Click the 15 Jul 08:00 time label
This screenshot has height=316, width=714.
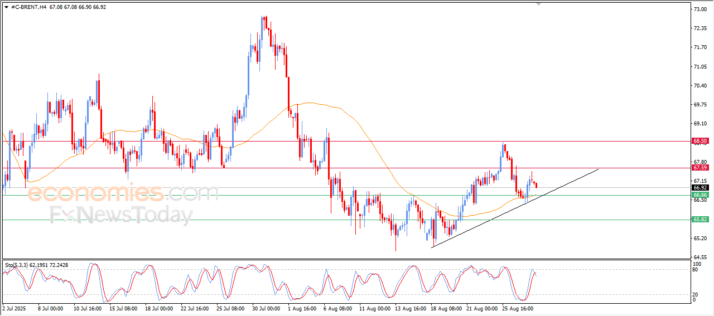pos(123,308)
